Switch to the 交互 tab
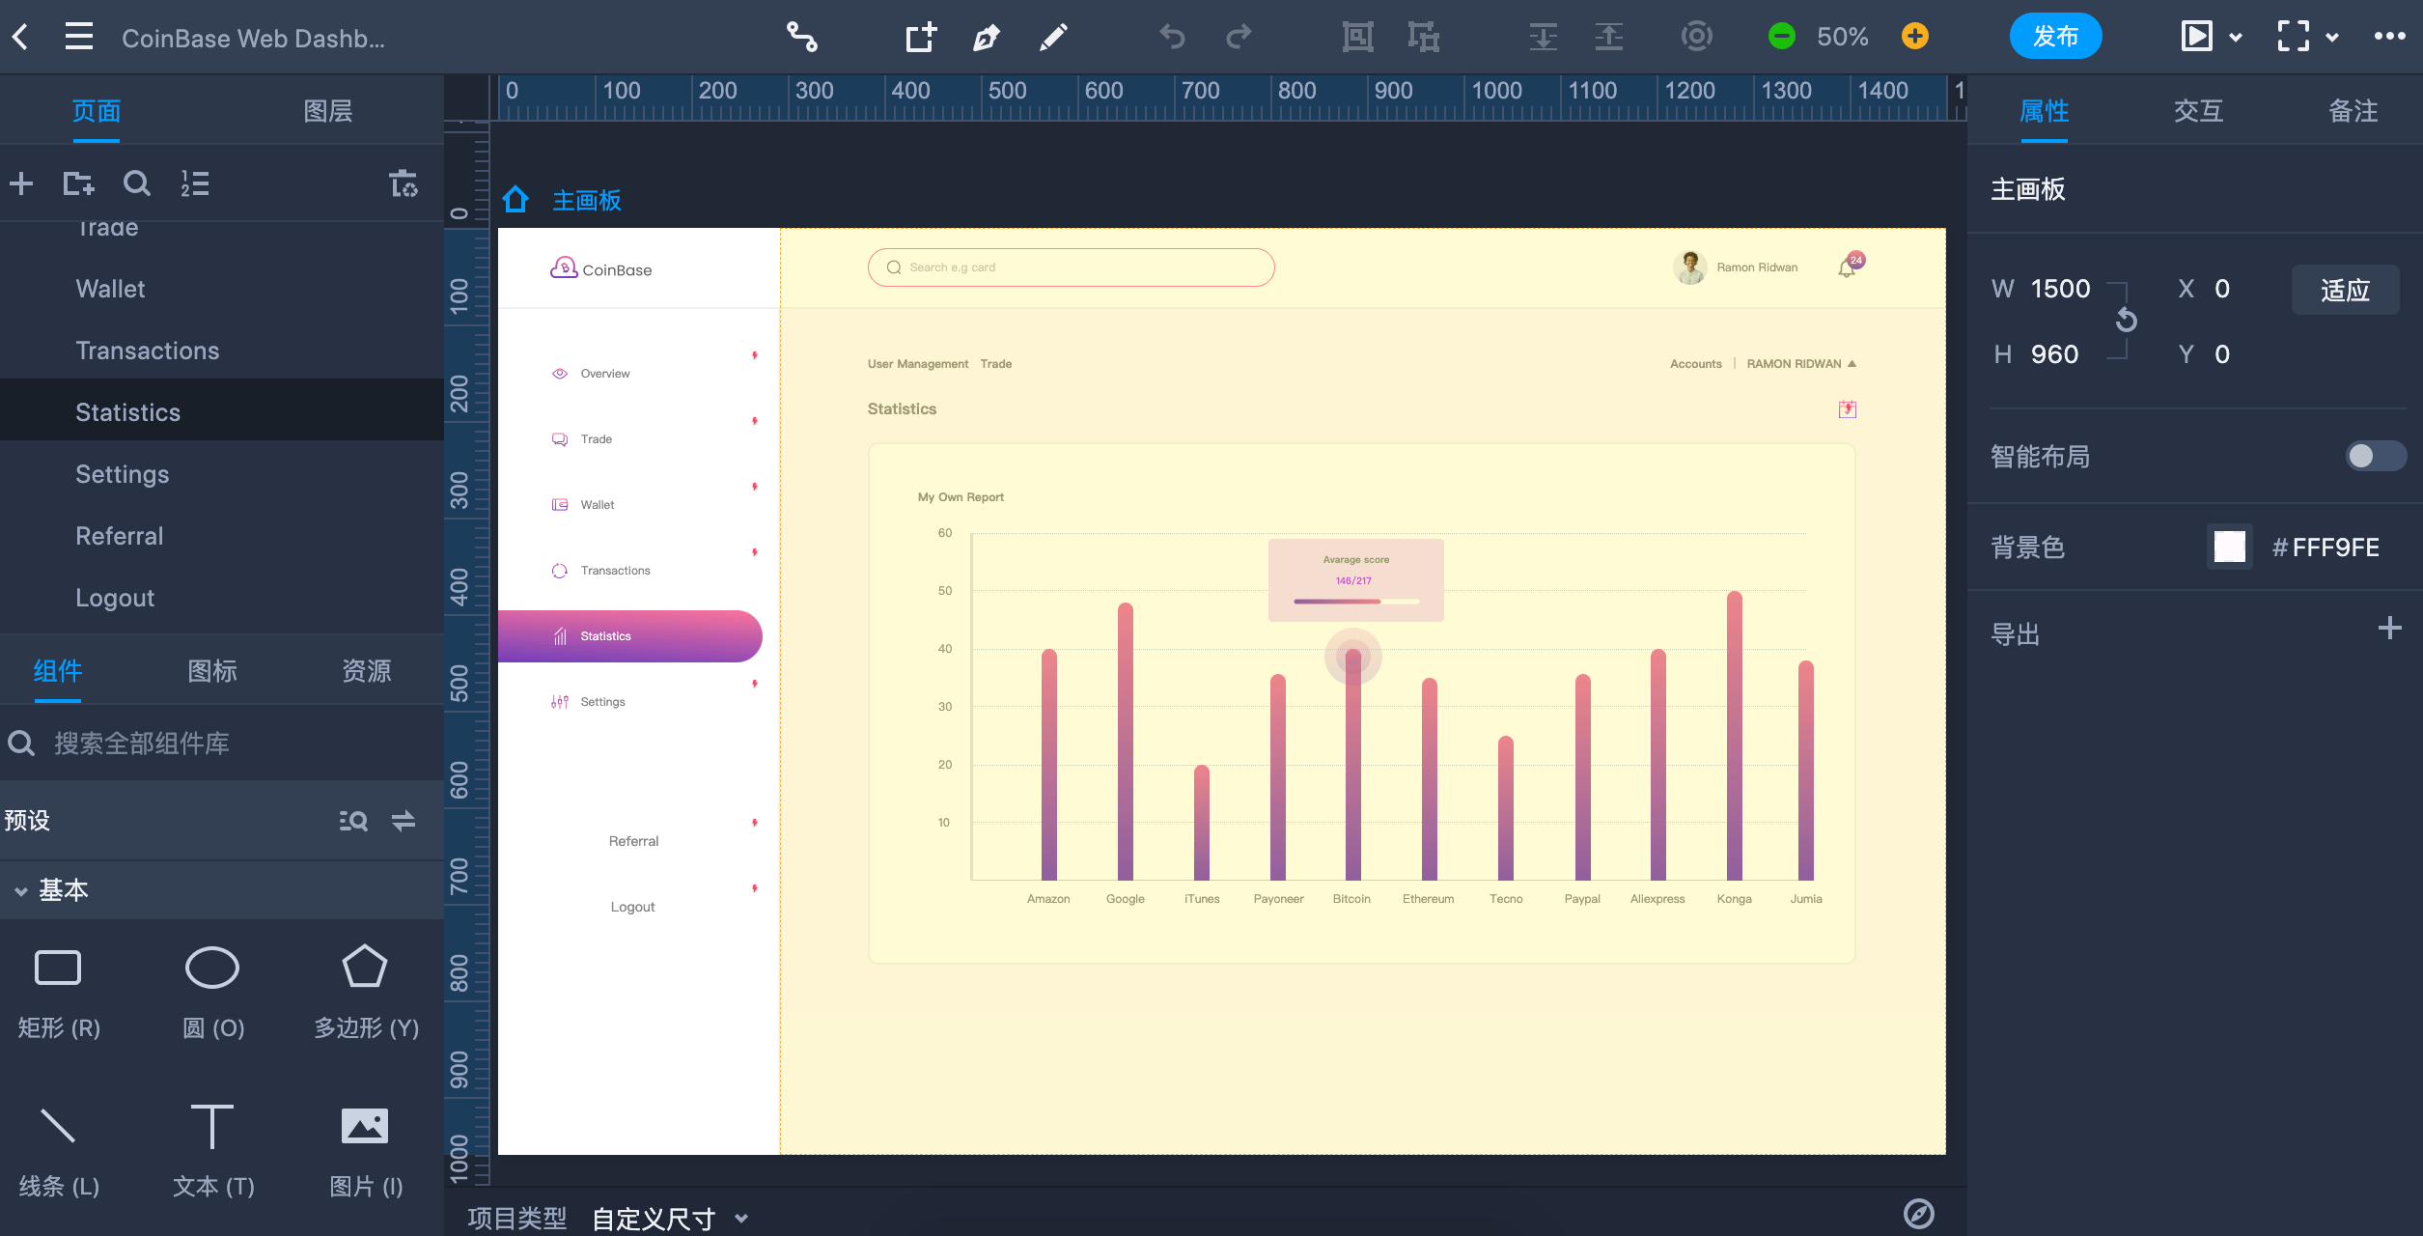Viewport: 2423px width, 1236px height. point(2199,111)
